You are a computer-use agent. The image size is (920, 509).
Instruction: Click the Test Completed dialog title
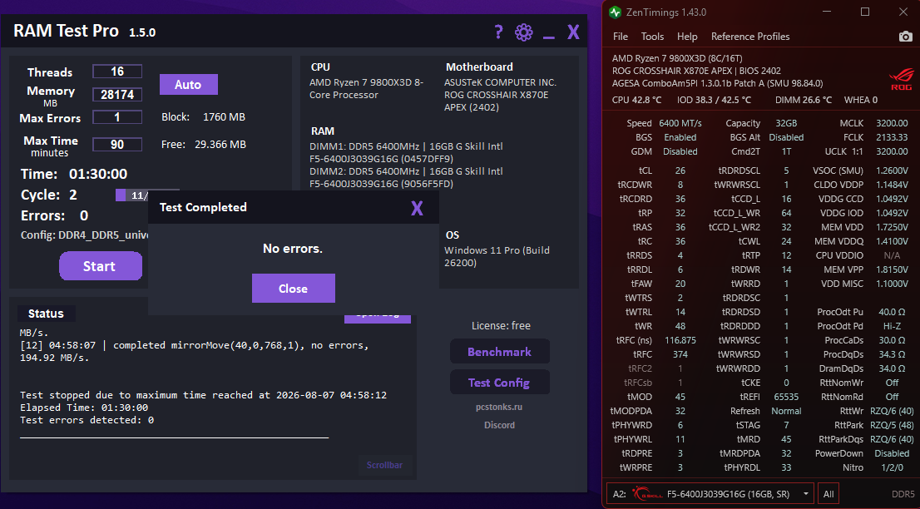coord(203,207)
